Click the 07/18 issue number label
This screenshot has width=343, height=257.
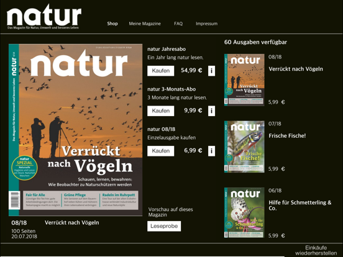click(x=275, y=124)
